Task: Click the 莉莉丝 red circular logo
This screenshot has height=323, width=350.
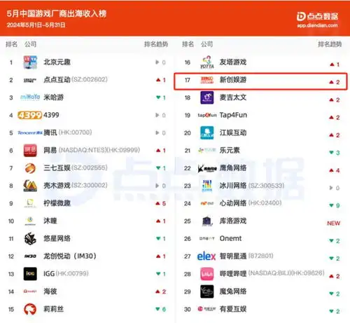Action: [30, 309]
